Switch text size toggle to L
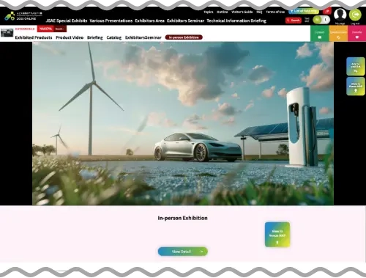The image size is (366, 278). (x=326, y=20)
